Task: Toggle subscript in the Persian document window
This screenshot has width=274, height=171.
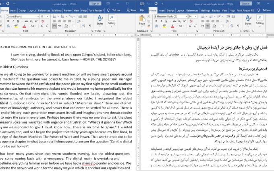Action: pyautogui.click(x=179, y=21)
